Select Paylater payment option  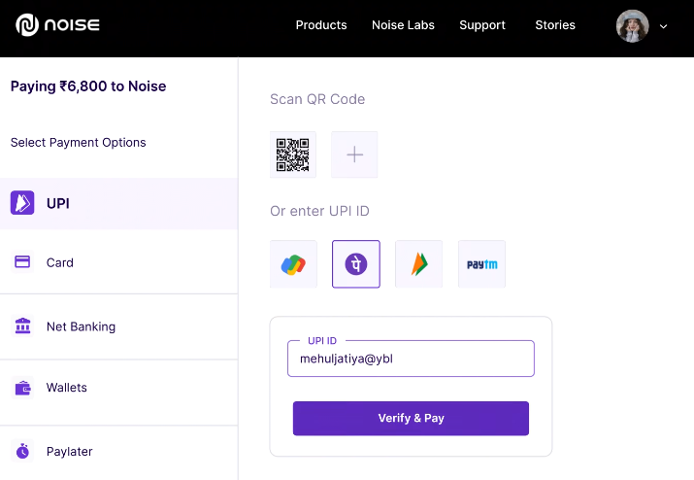[x=118, y=452]
